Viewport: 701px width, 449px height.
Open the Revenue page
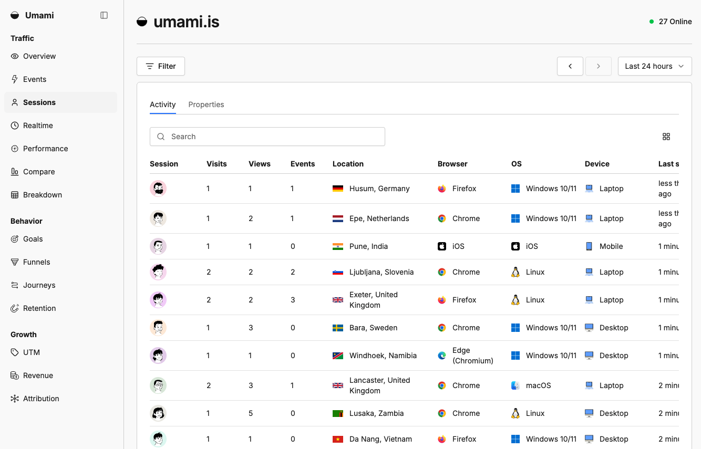tap(60, 375)
